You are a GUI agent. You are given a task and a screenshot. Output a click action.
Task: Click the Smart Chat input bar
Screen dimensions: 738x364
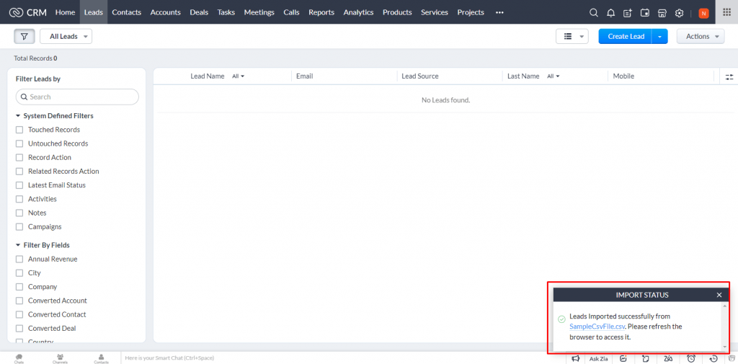pyautogui.click(x=344, y=358)
